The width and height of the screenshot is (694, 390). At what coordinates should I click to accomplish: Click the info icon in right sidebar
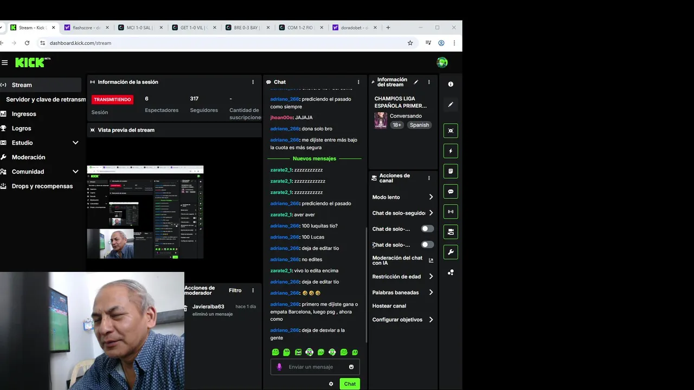(x=451, y=84)
